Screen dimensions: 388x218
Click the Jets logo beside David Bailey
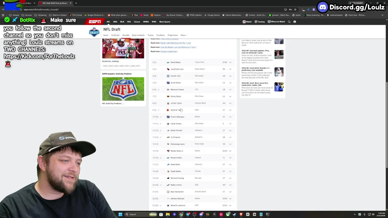168,62
